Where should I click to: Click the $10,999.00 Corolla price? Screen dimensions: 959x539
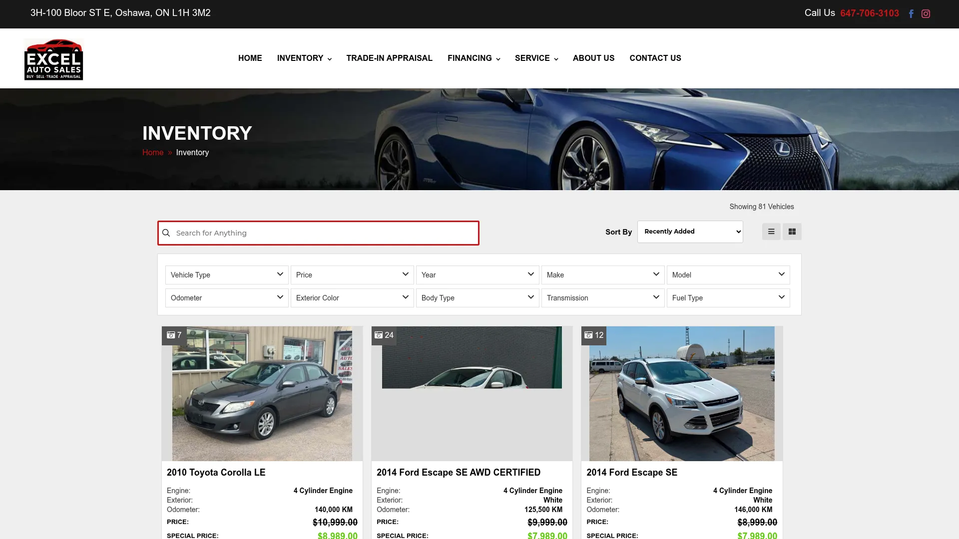pyautogui.click(x=335, y=523)
